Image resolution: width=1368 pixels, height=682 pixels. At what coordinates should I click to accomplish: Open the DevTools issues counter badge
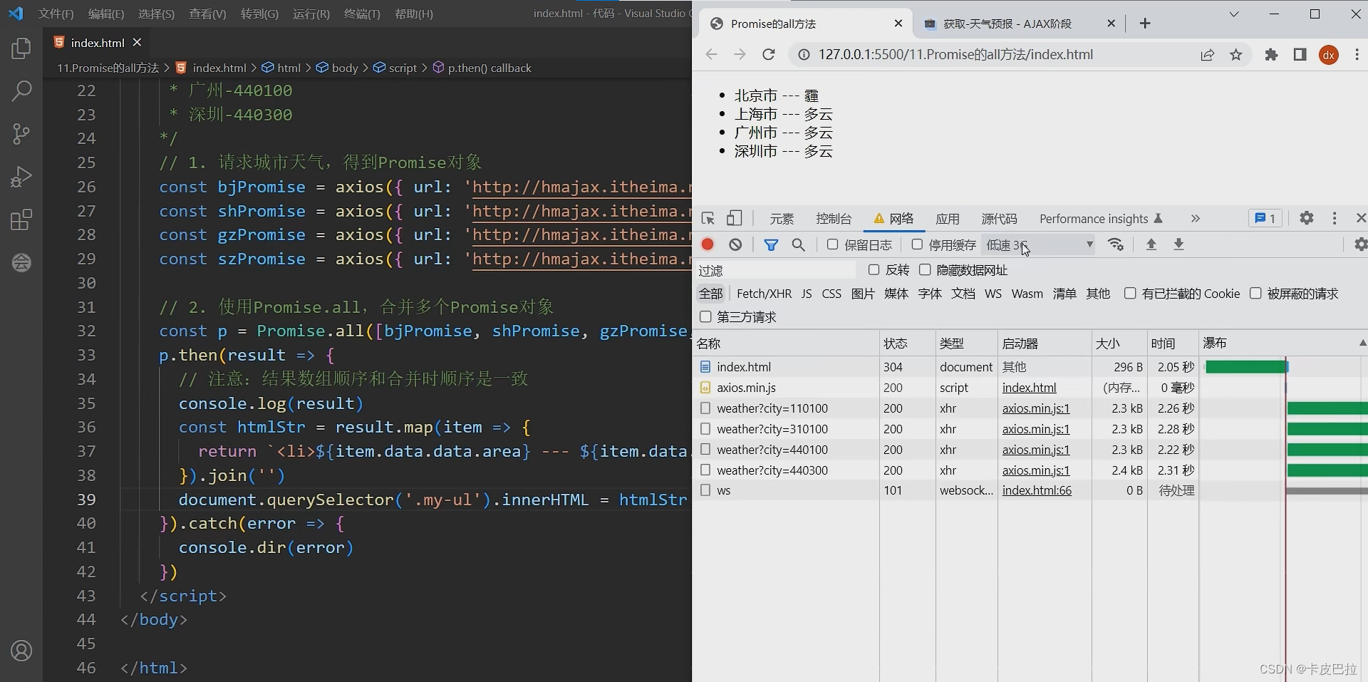1265,218
